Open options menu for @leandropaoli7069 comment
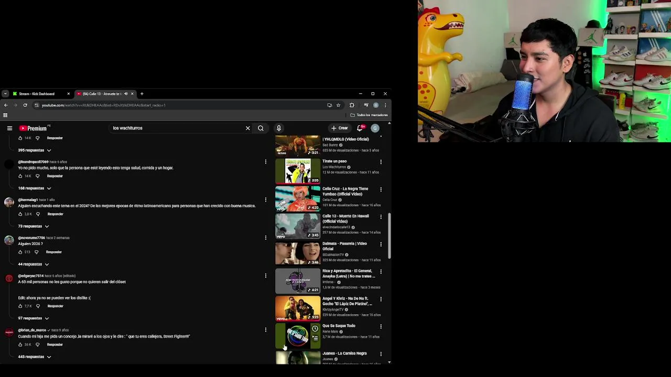 266,162
